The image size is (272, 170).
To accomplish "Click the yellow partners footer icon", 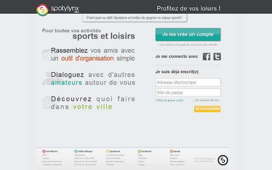I will click(108, 151).
